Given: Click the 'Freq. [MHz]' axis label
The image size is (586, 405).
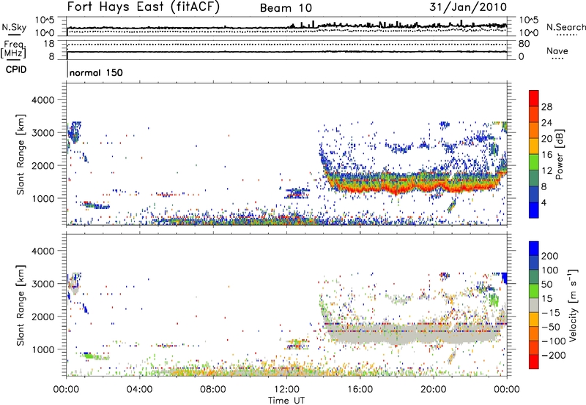Looking at the screenshot, I should click(13, 50).
